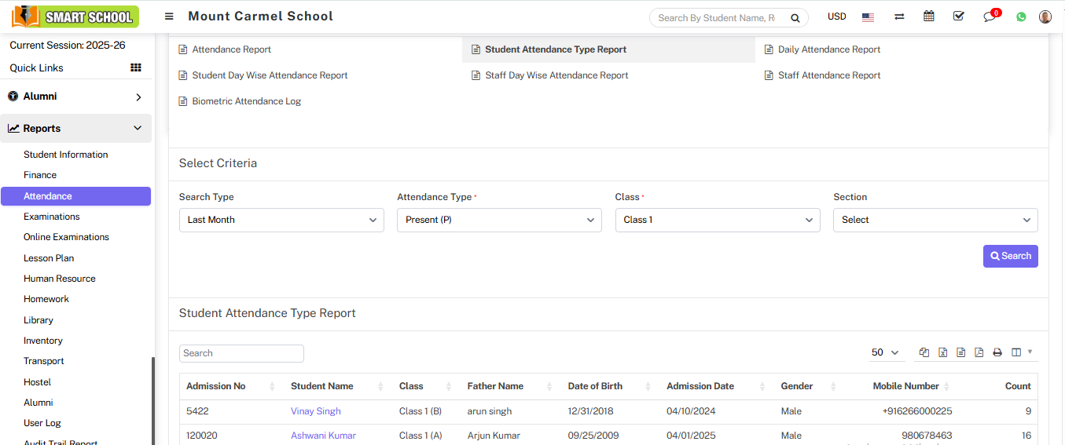Click the Export to PDF icon
The height and width of the screenshot is (445, 1065).
[979, 352]
